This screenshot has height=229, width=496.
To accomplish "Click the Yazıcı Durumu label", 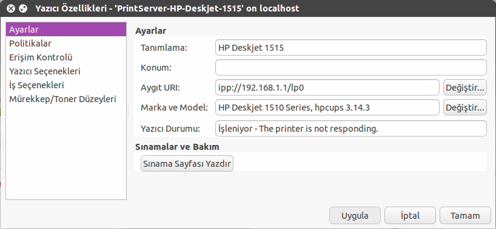I will click(170, 129).
